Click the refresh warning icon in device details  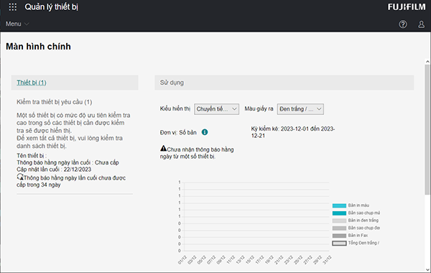pyautogui.click(x=20, y=177)
